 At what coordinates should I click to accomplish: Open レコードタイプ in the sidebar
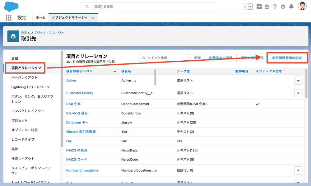23,139
